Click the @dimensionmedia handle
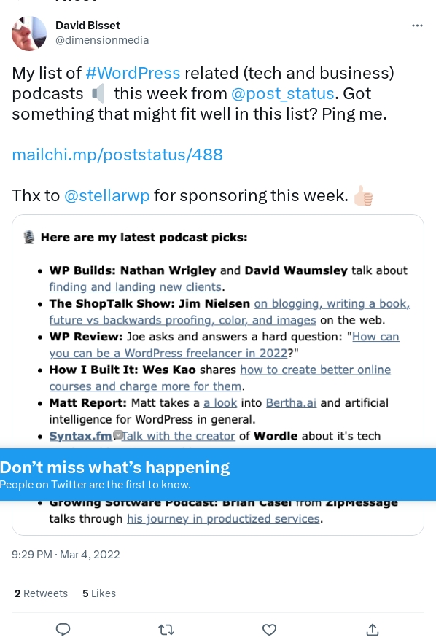 [x=102, y=40]
